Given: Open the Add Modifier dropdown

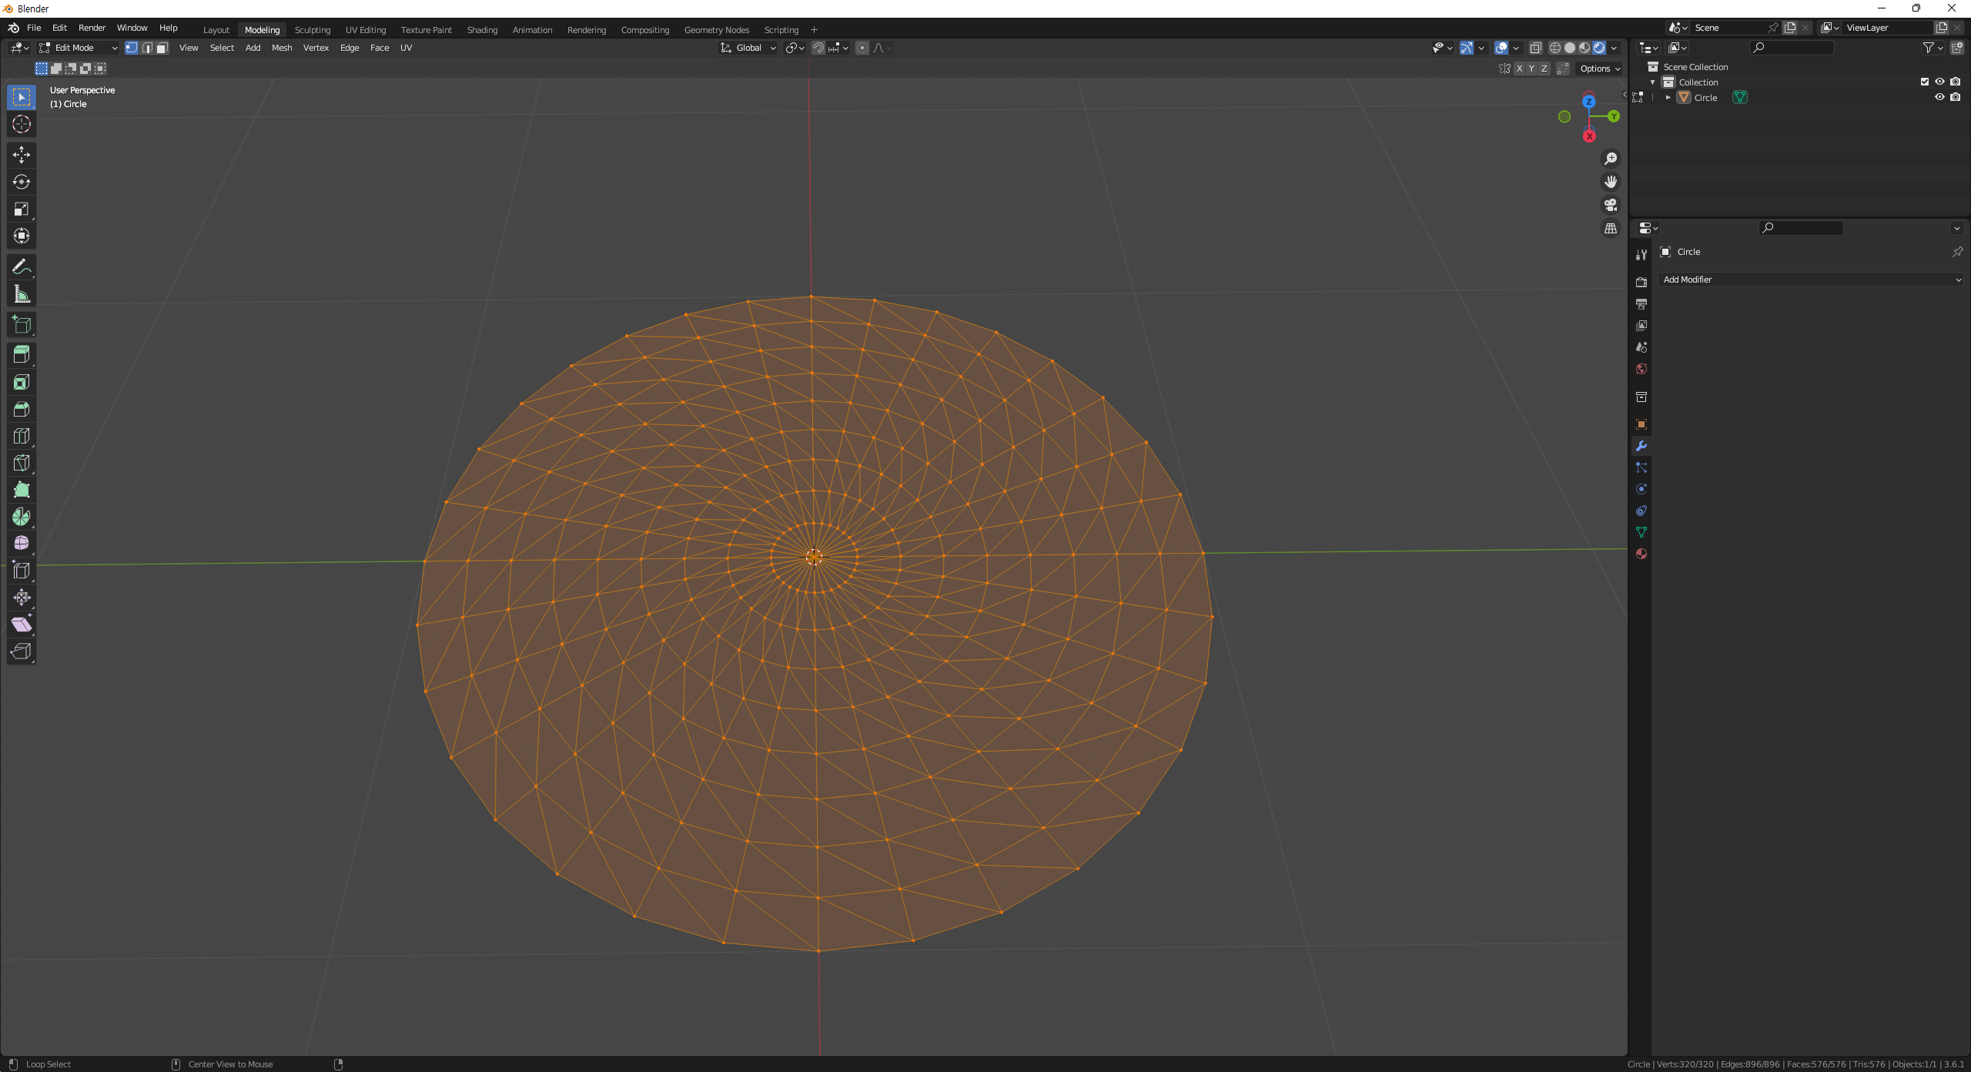Looking at the screenshot, I should click(1811, 280).
